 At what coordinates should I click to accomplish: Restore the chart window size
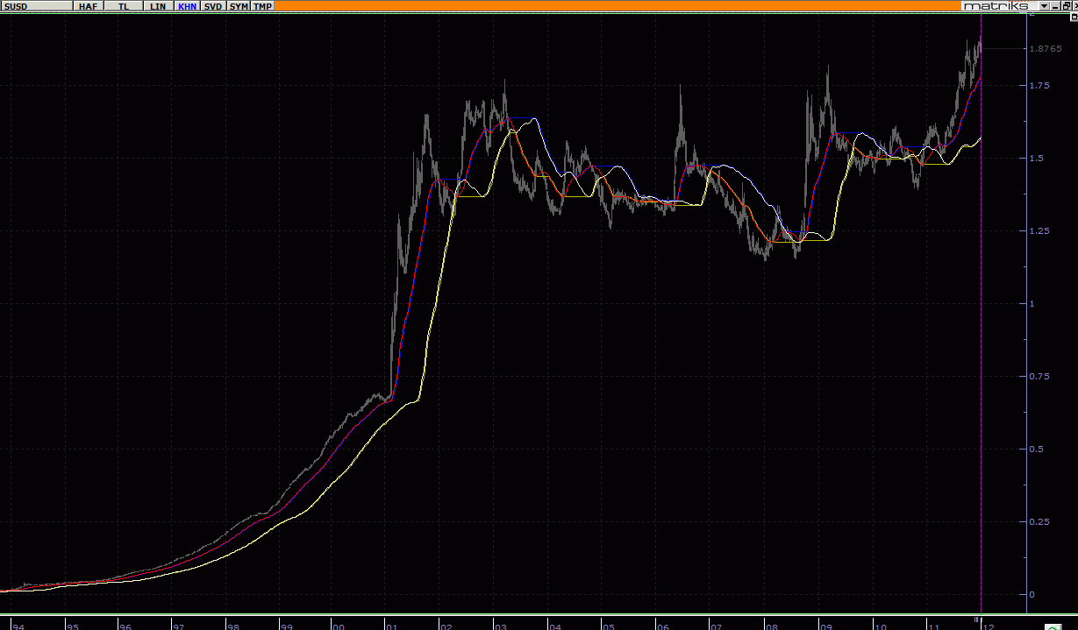pyautogui.click(x=1067, y=6)
